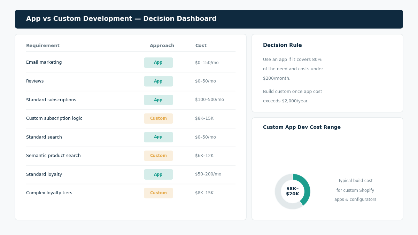Click the $8K–$20K donut center label
Viewport: 418px width, 235px height.
click(293, 191)
